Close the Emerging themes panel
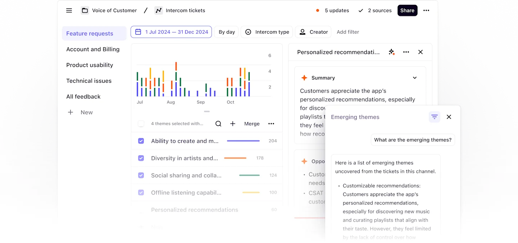The image size is (518, 243). (x=449, y=117)
